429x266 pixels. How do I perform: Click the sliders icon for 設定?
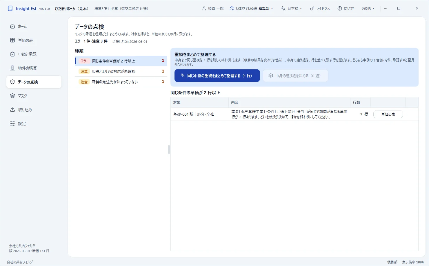[12, 123]
